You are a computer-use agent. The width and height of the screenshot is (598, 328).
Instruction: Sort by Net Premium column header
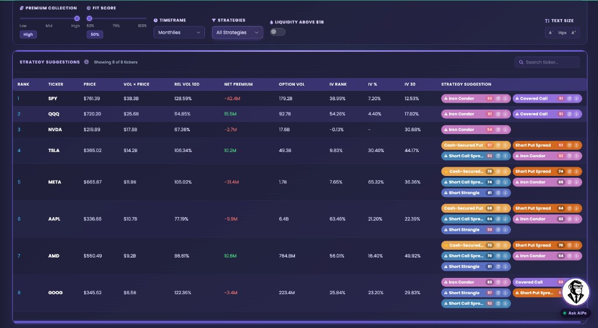pyautogui.click(x=238, y=84)
